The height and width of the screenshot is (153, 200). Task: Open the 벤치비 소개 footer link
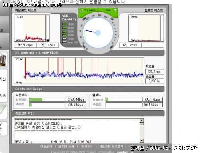66,147
